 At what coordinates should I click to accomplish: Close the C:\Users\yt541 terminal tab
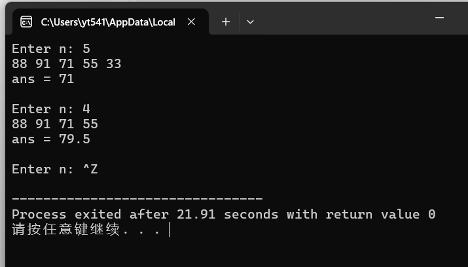[x=191, y=22]
